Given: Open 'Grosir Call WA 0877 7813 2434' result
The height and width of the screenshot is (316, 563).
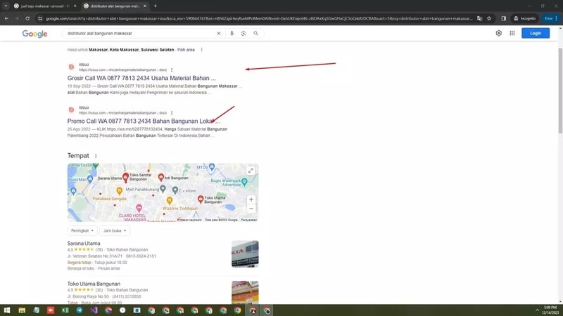Looking at the screenshot, I should pos(141,78).
